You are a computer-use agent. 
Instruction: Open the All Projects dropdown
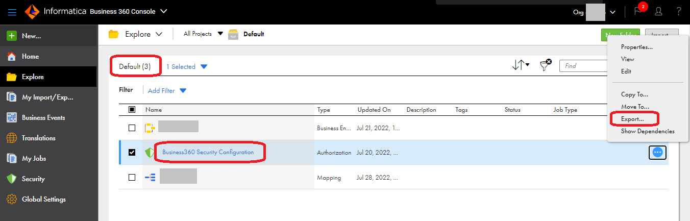coord(203,34)
